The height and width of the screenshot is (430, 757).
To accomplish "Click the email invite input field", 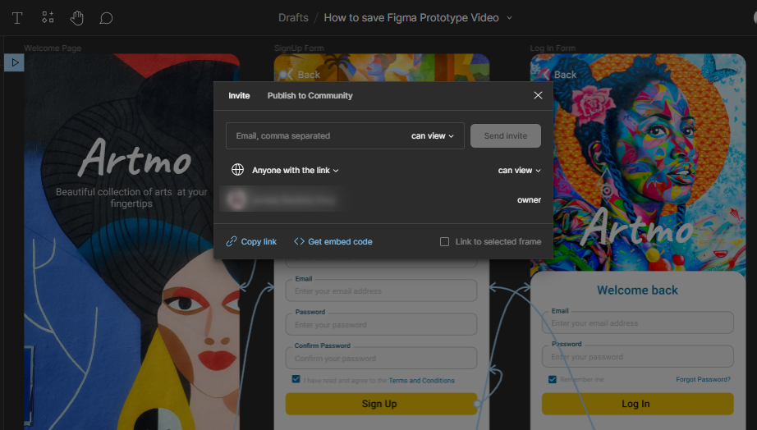I will coord(316,136).
